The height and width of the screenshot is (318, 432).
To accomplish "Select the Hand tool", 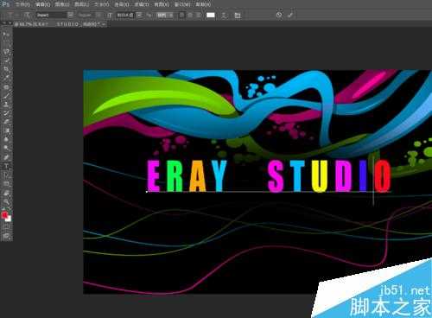I will pos(6,193).
